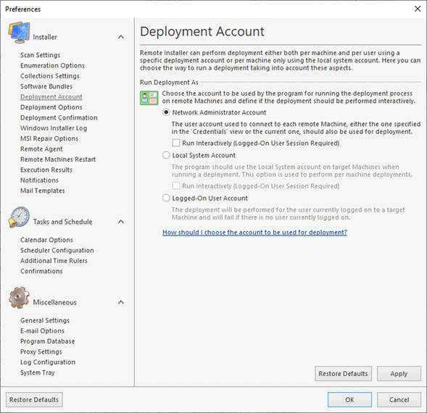
Task: Open Proxy Settings page
Action: (x=41, y=351)
